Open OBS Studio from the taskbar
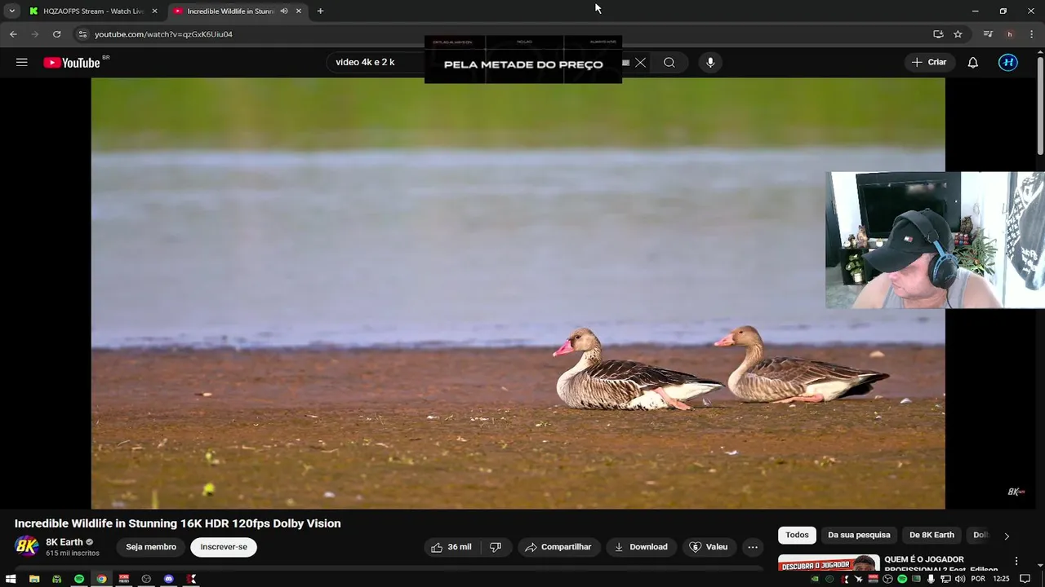Image resolution: width=1045 pixels, height=587 pixels. point(146,579)
